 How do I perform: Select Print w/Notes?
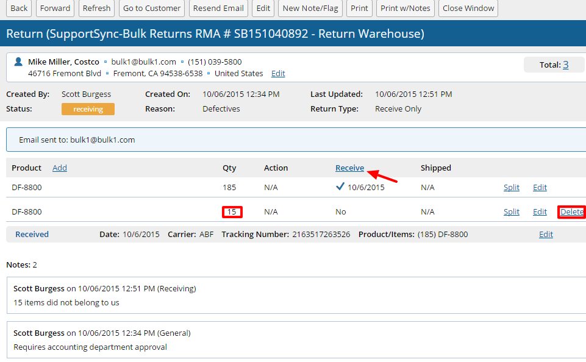(x=405, y=9)
